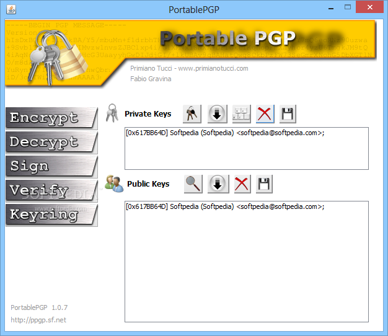Image resolution: width=388 pixels, height=336 pixels.
Task: Save private key with the floppy disk icon
Action: point(288,114)
